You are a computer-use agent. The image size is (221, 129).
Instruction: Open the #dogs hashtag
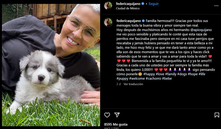tap(182, 74)
